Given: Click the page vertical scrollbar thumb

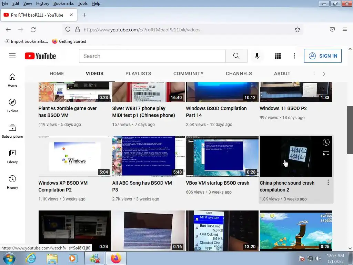Looking at the screenshot, I should pyautogui.click(x=350, y=130).
